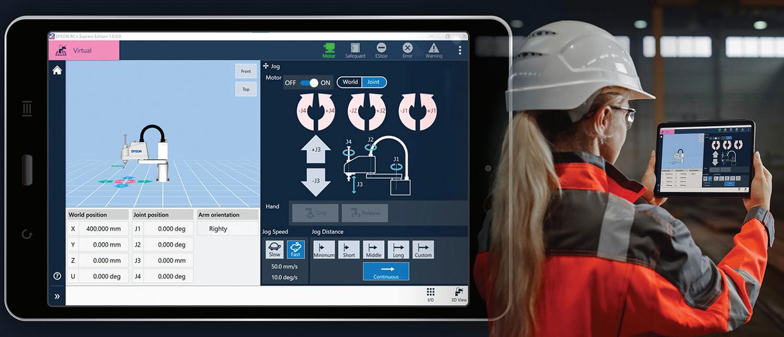Image resolution: width=784 pixels, height=337 pixels.
Task: Click the Safeguard status icon
Action: pyautogui.click(x=355, y=51)
